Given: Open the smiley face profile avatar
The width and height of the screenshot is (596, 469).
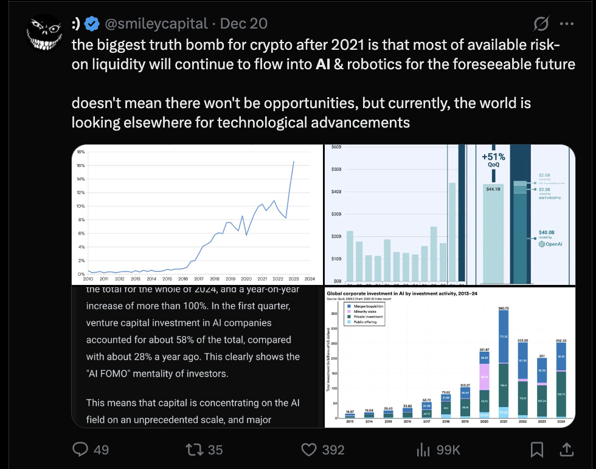Looking at the screenshot, I should pos(44,33).
